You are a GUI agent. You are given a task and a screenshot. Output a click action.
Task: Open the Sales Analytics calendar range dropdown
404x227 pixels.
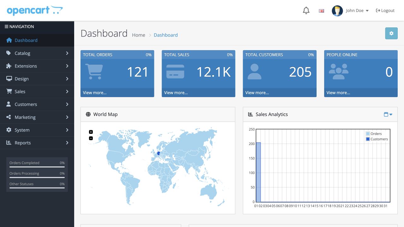pos(388,114)
